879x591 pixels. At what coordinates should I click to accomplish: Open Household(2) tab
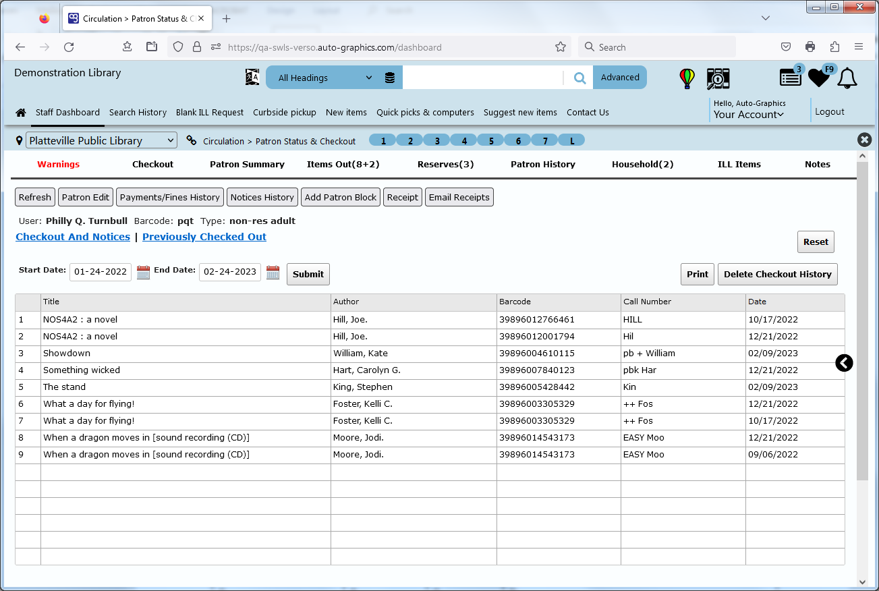tap(642, 164)
